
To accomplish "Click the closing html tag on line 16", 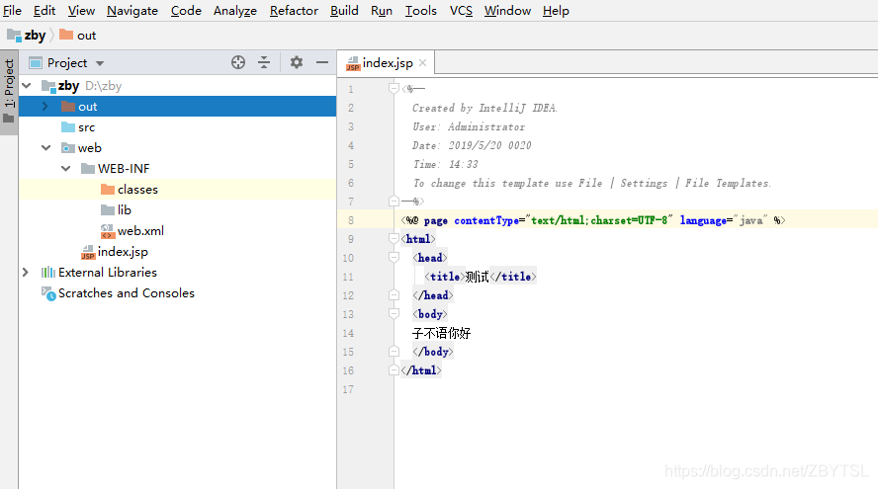I will pyautogui.click(x=421, y=370).
